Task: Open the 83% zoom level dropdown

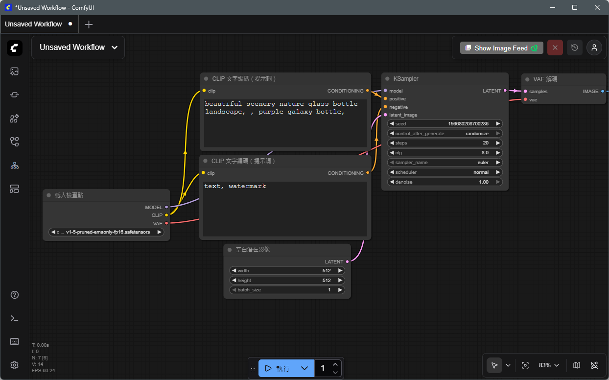Action: coord(549,365)
